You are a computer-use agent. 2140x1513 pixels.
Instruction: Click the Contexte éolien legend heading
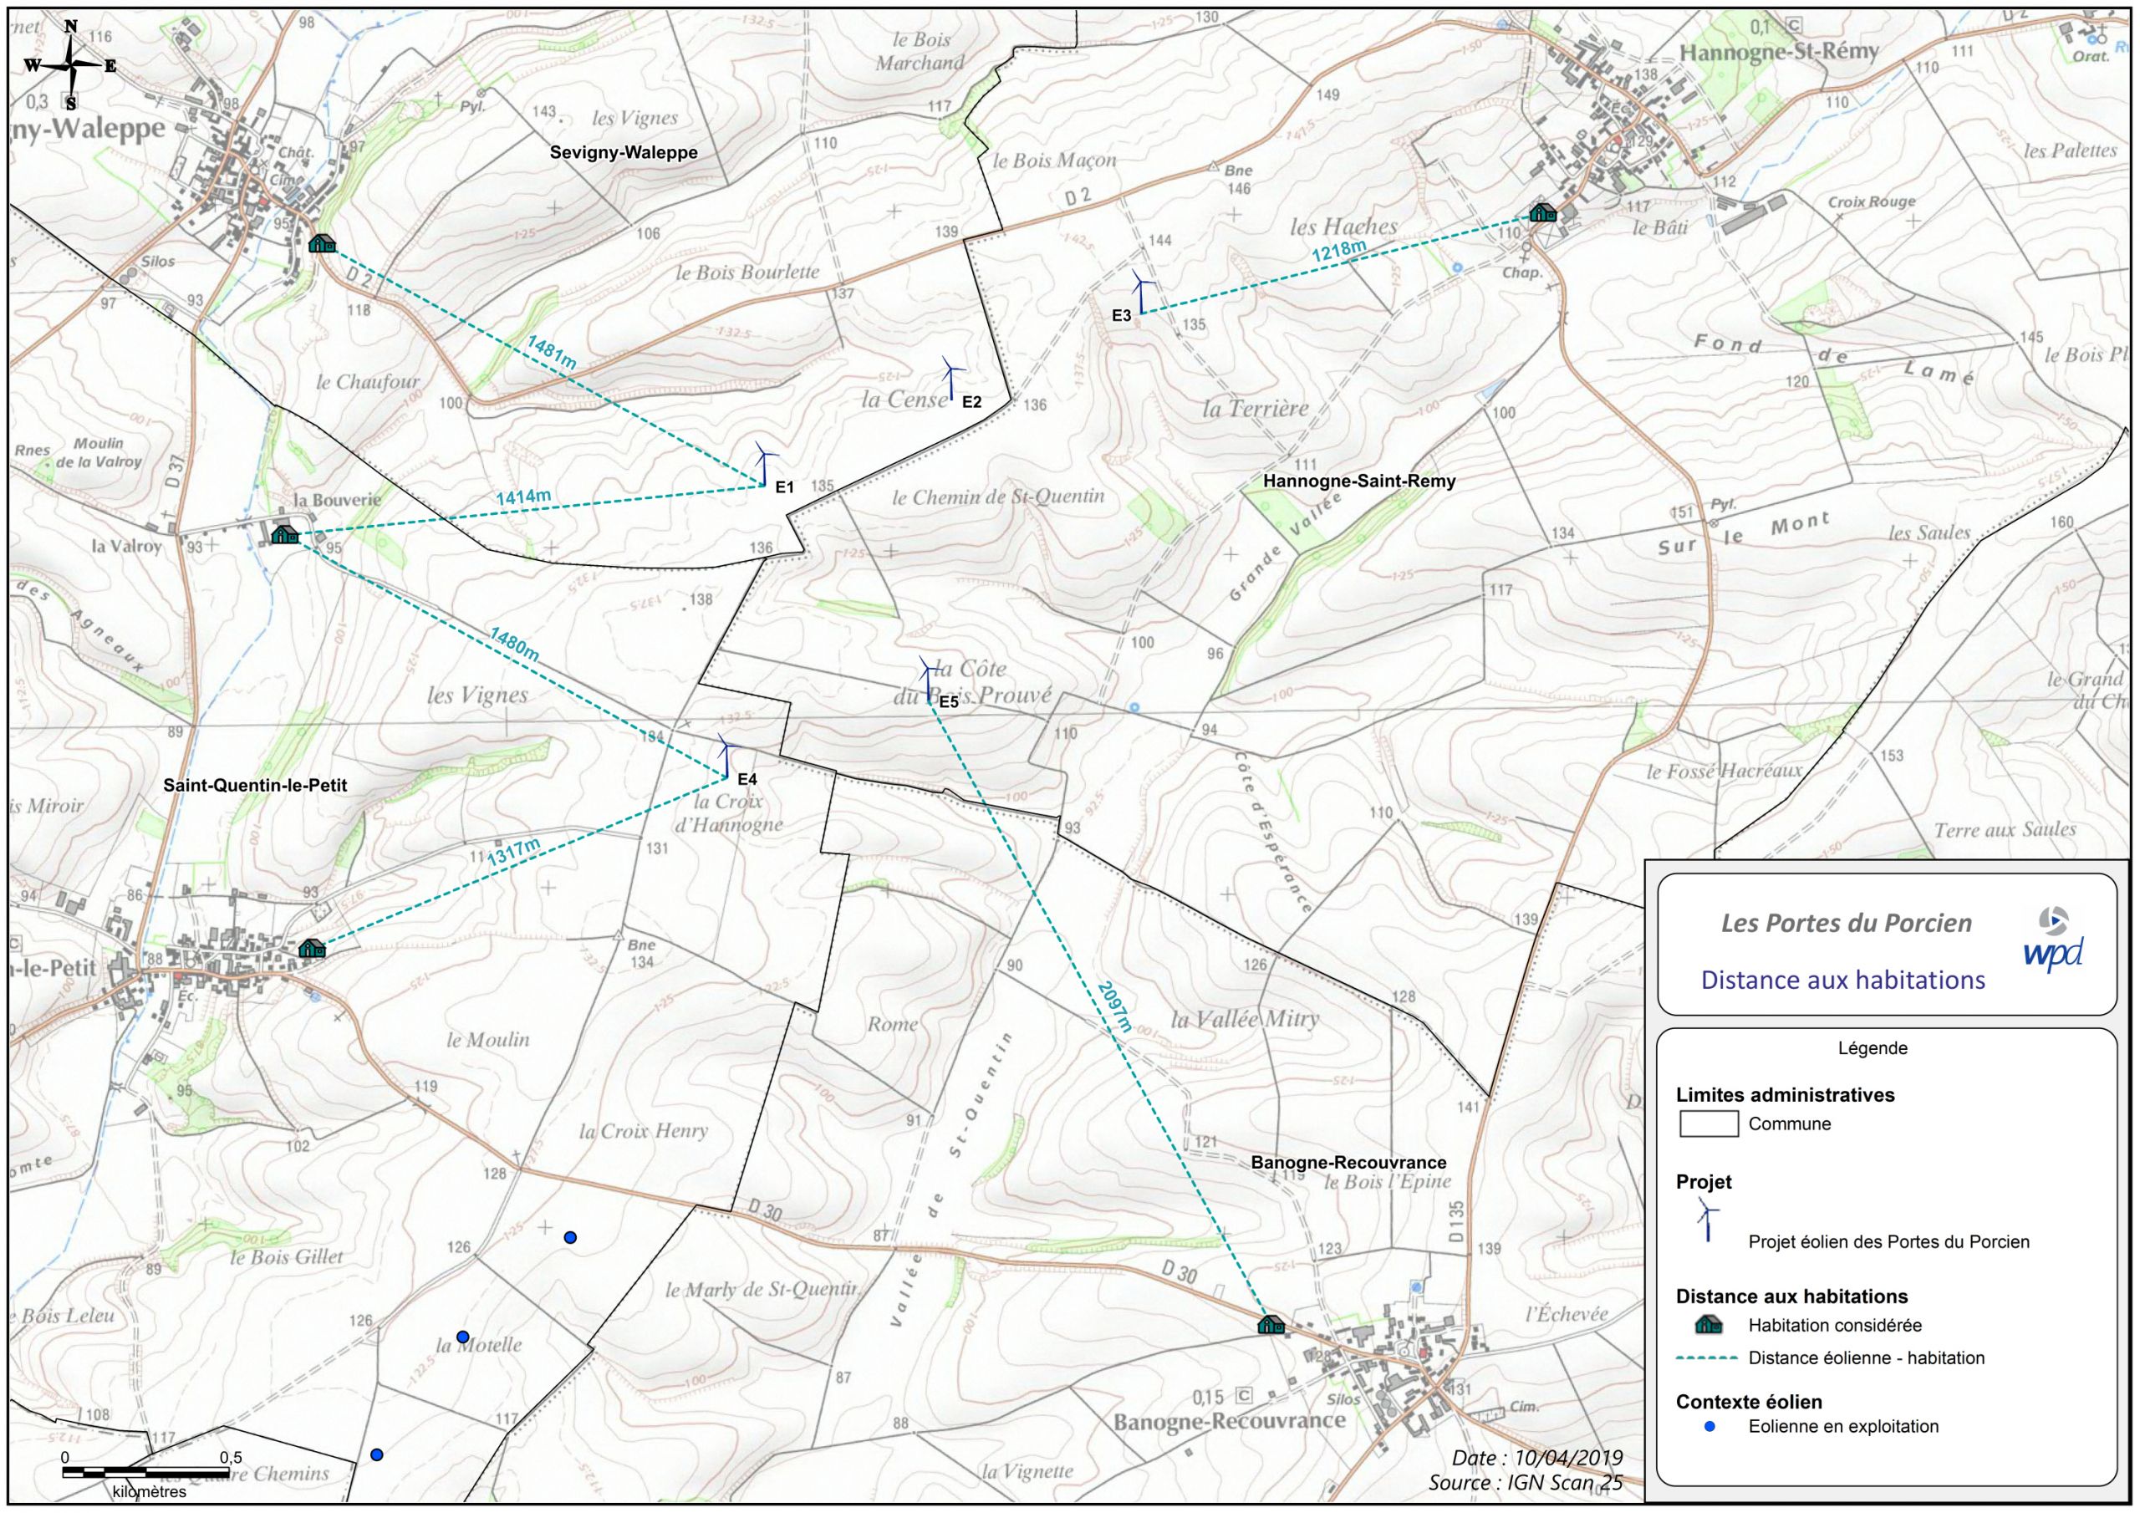(x=1749, y=1401)
